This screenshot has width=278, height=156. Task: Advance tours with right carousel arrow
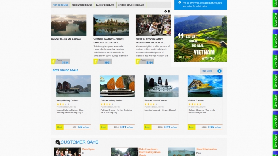pos(169,12)
